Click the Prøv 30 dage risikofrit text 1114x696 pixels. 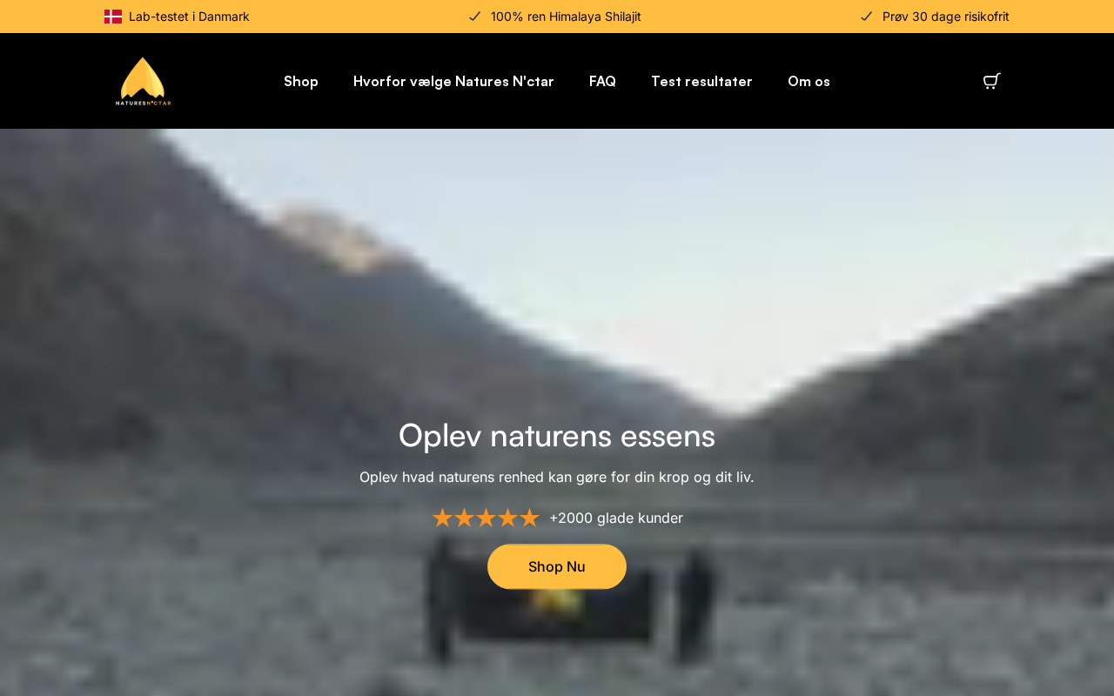coord(946,17)
